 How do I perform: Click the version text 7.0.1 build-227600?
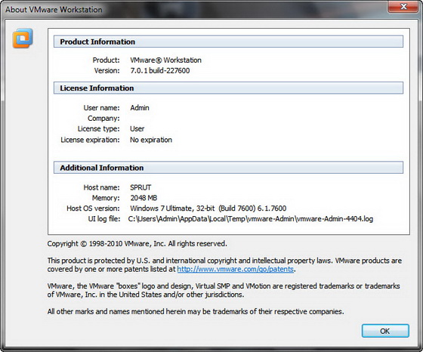[160, 71]
